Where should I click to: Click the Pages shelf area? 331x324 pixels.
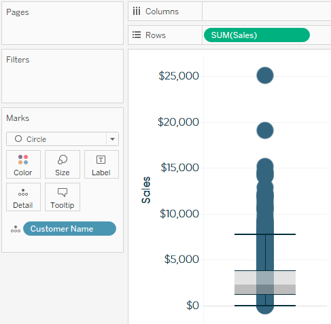tap(63, 23)
